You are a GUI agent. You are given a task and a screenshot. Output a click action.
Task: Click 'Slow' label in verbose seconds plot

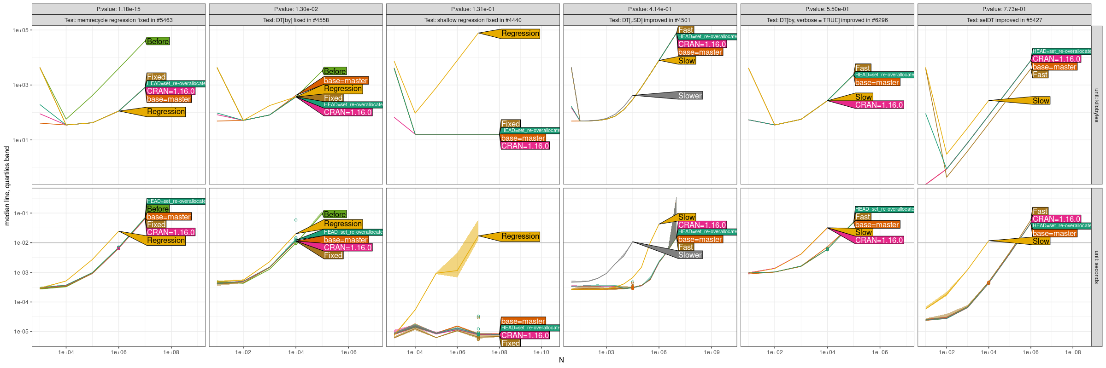(864, 232)
